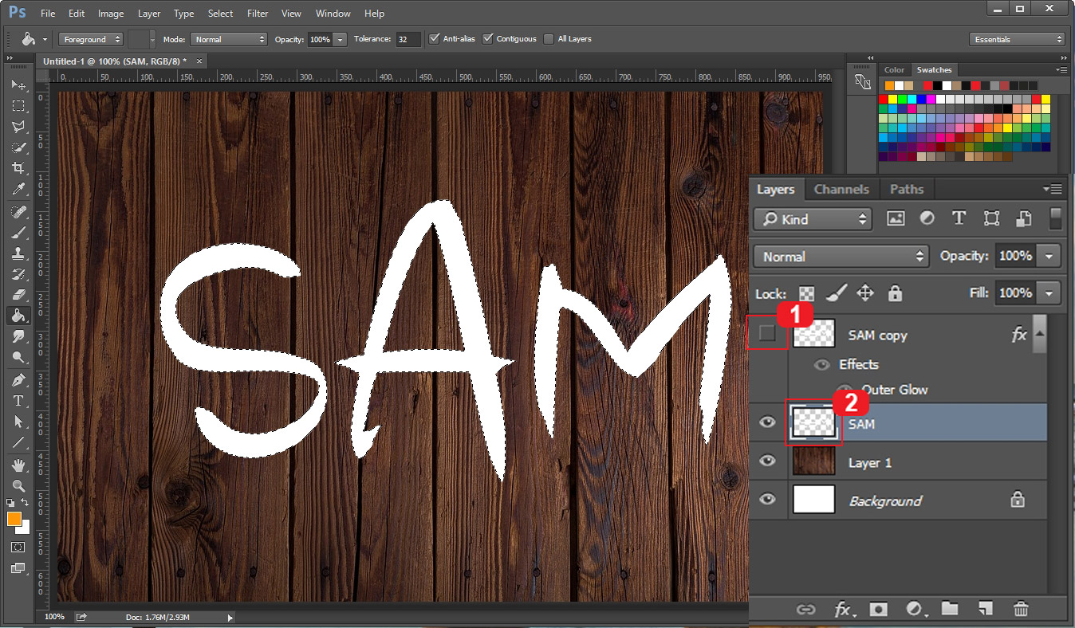Open the Kind filter dropdown in Layers
The height and width of the screenshot is (628, 1075).
[x=812, y=218]
